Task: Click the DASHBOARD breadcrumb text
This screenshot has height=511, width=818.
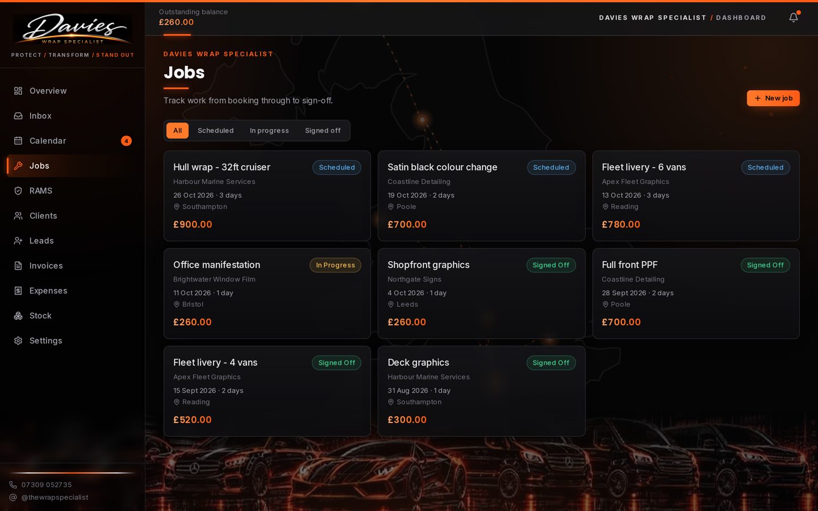Action: pos(741,18)
